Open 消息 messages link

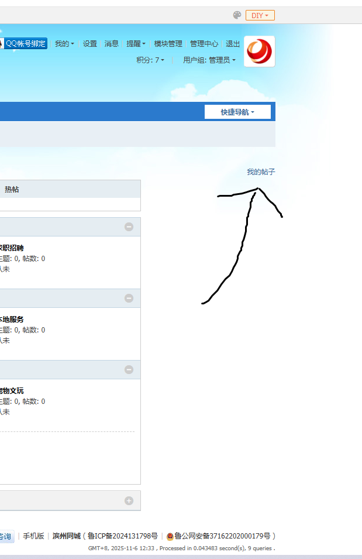(x=112, y=44)
